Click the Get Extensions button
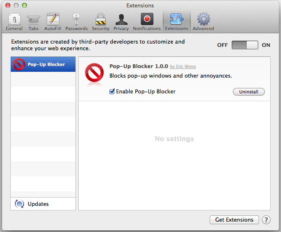The image size is (281, 232). point(234,220)
